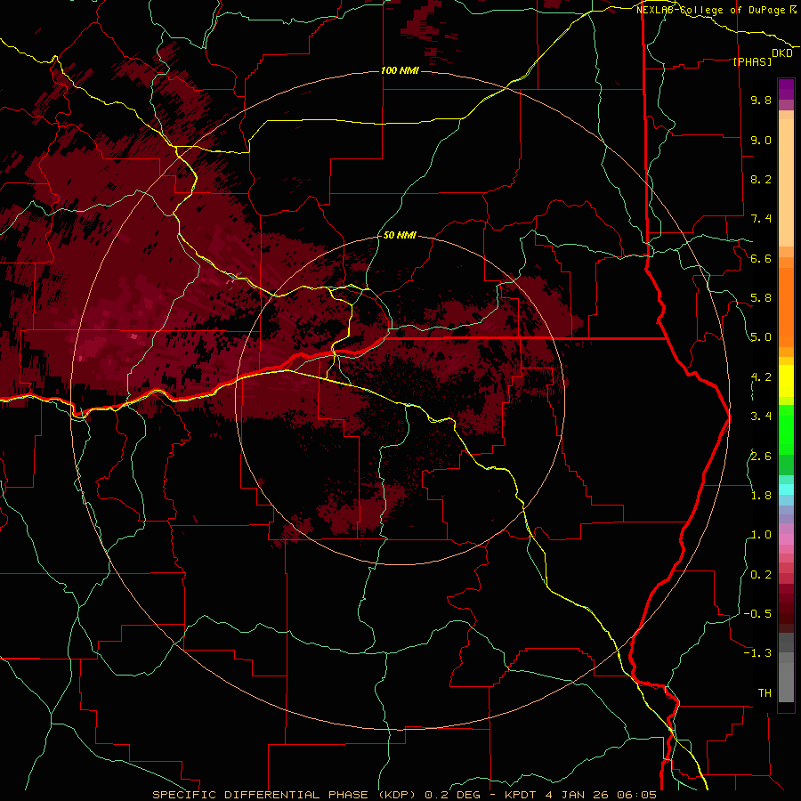Click the bright green band of the color scale
The width and height of the screenshot is (801, 801).
coord(786,430)
